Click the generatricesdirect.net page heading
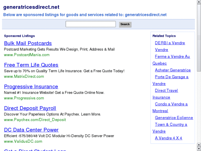 (31, 7)
